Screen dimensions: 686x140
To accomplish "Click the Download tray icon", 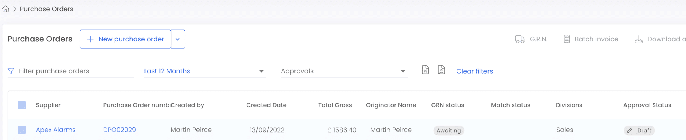I will (x=639, y=39).
